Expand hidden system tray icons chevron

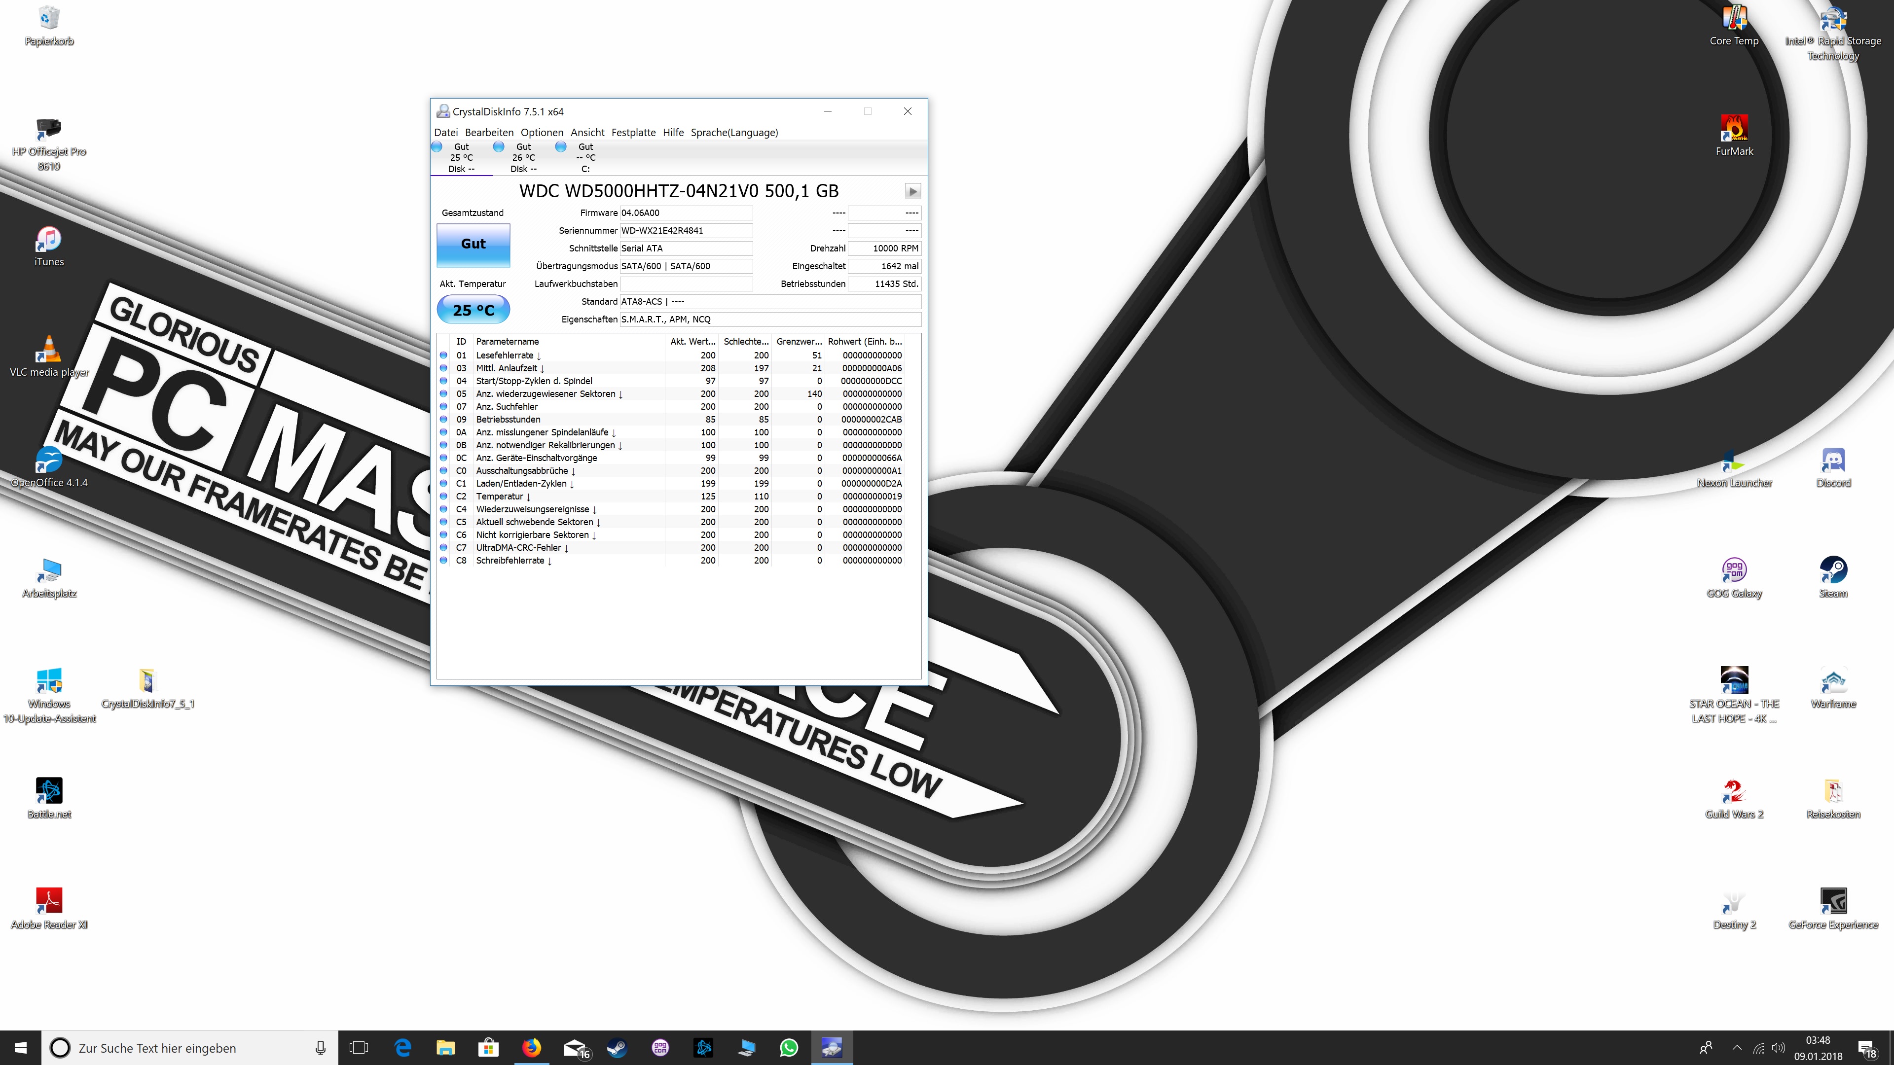pos(1737,1047)
